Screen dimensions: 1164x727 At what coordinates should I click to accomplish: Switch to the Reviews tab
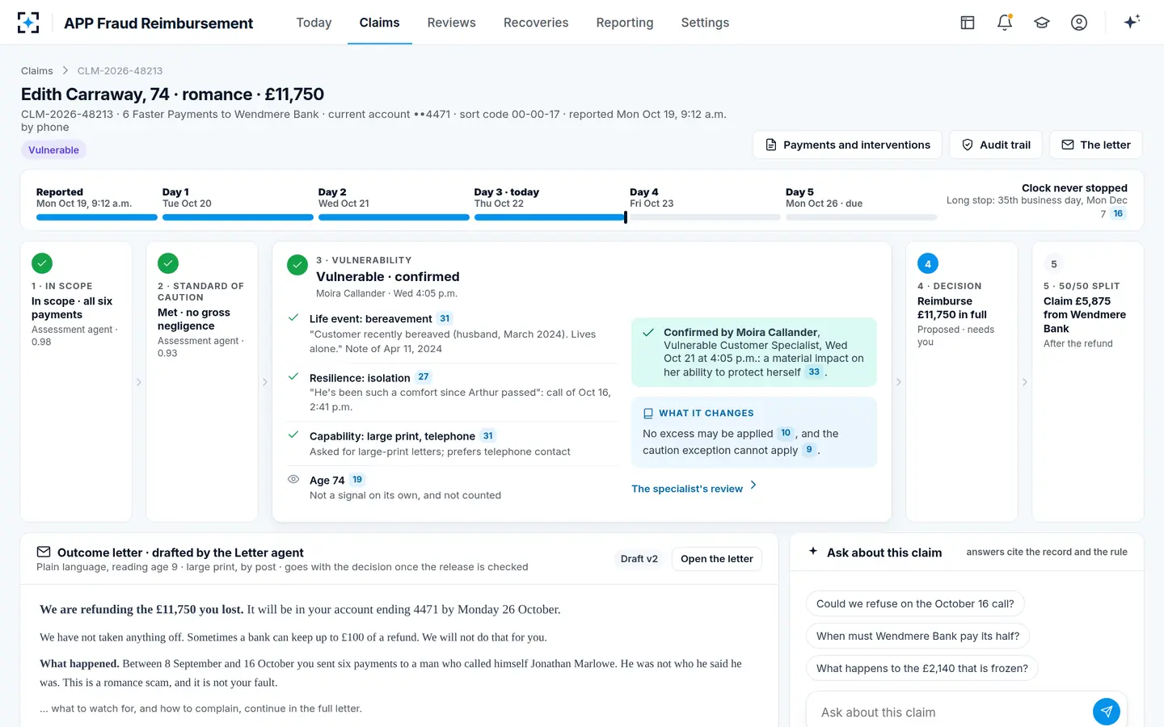[451, 23]
